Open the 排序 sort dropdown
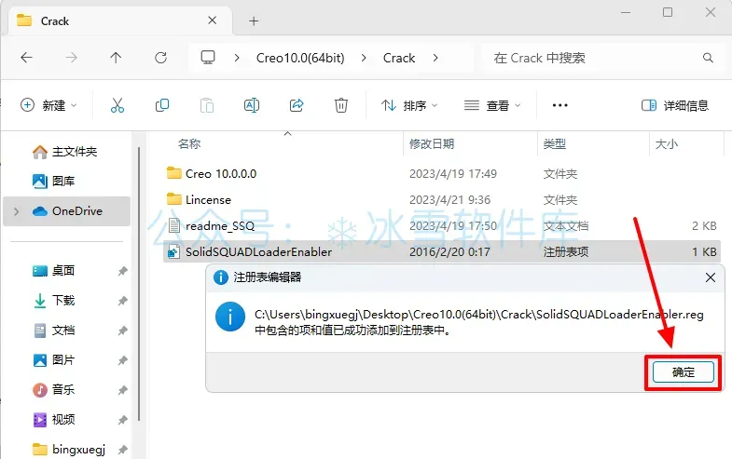 pos(409,105)
